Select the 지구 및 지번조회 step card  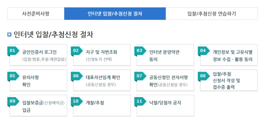pos(102,55)
